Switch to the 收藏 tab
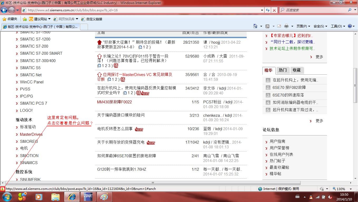This screenshot has height=202, width=358. [x=297, y=70]
